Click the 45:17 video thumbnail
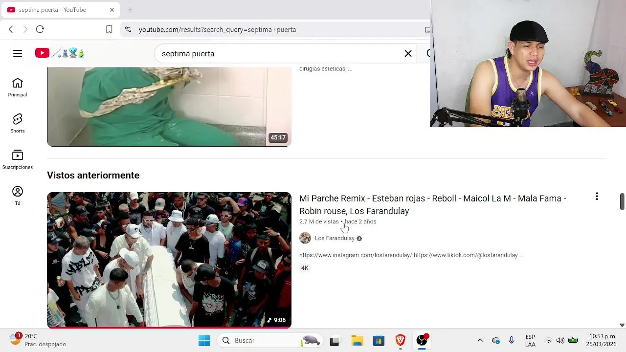 tap(169, 107)
